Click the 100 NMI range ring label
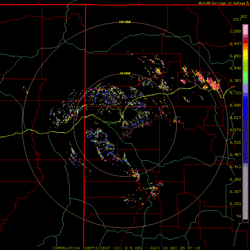 125,22
